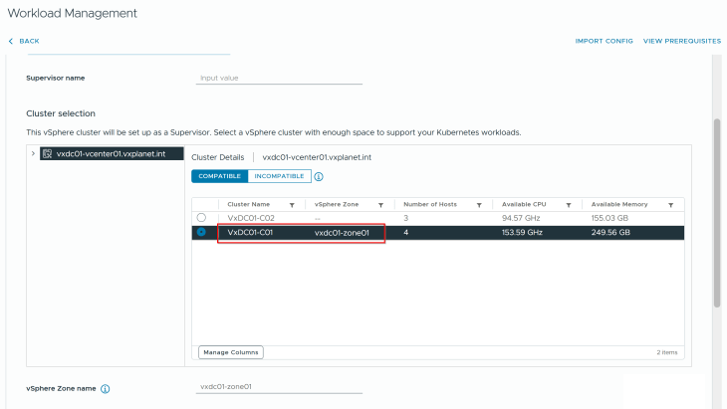Click the Manage Columns button

[x=231, y=352]
